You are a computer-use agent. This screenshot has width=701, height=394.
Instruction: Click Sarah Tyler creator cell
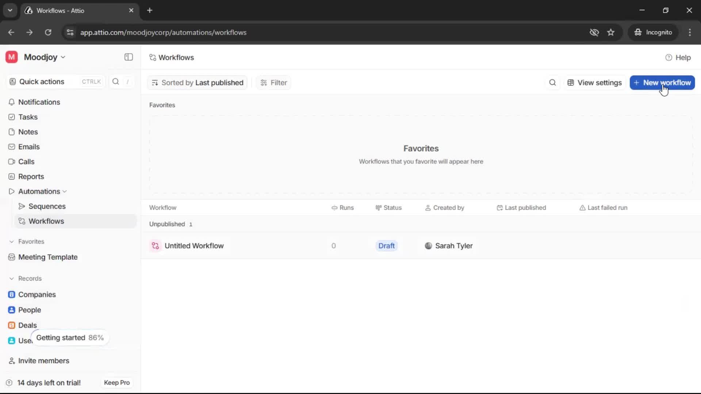(x=448, y=246)
